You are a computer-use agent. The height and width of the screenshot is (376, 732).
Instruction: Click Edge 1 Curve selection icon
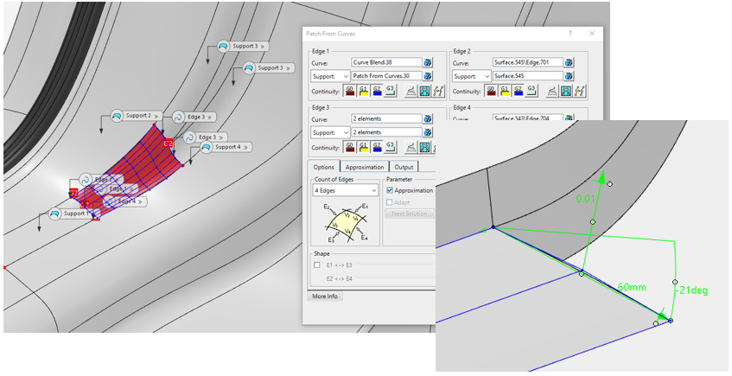pos(427,62)
